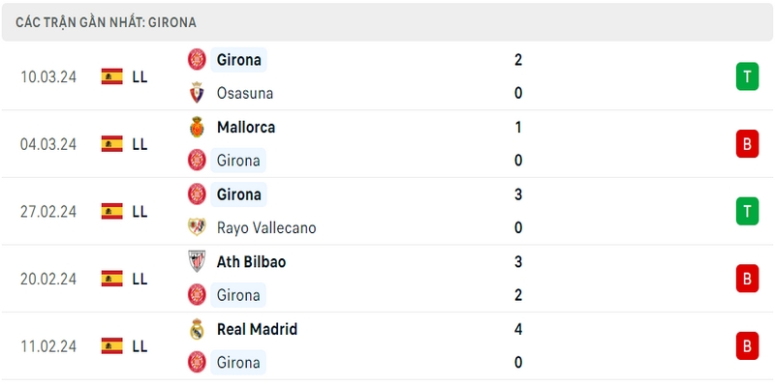This screenshot has width=775, height=387.
Task: Click red B badge for Real Madrid match
Action: point(747,345)
